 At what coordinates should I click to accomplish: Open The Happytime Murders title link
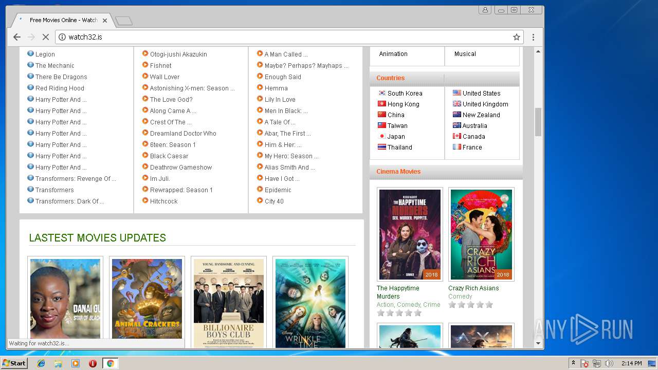tap(398, 292)
